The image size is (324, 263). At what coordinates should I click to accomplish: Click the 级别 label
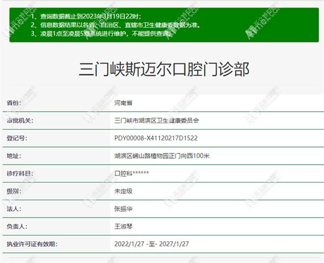tap(14, 191)
